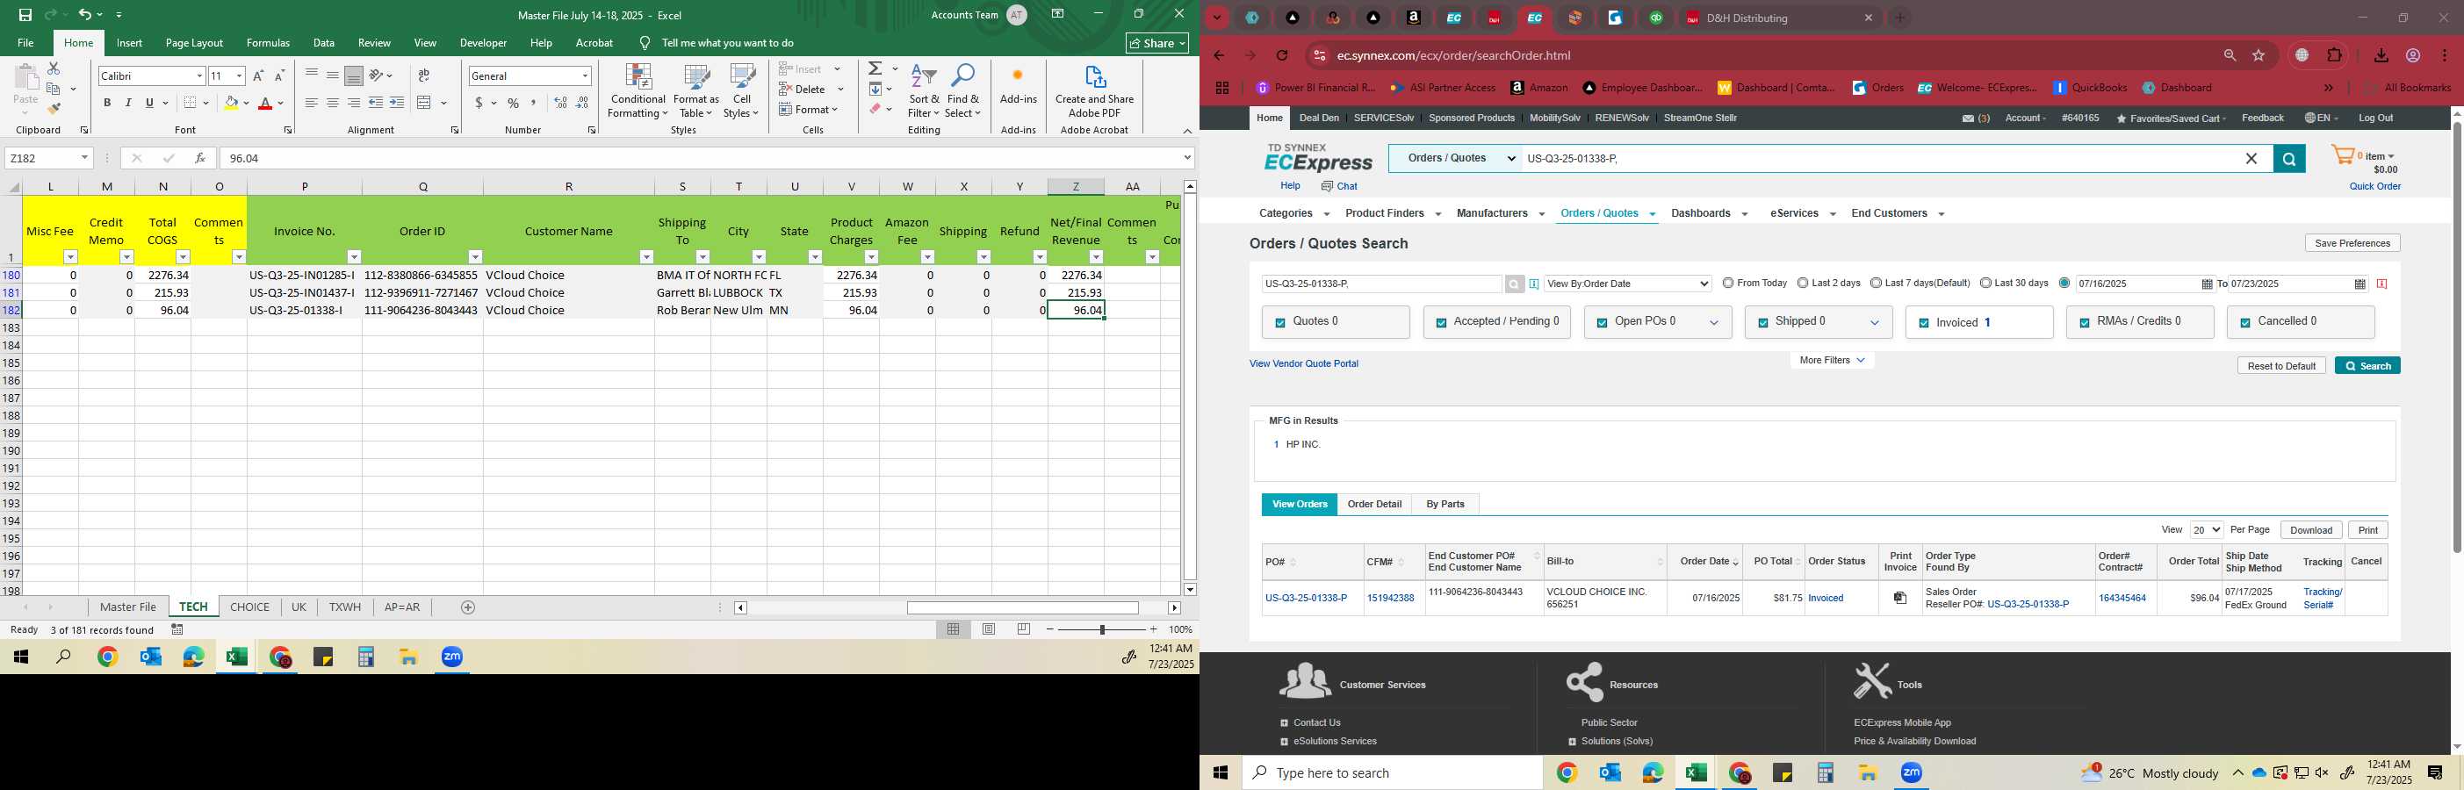Viewport: 2464px width, 790px height.
Task: Toggle the Shipped 0 checkbox
Action: click(x=1763, y=323)
